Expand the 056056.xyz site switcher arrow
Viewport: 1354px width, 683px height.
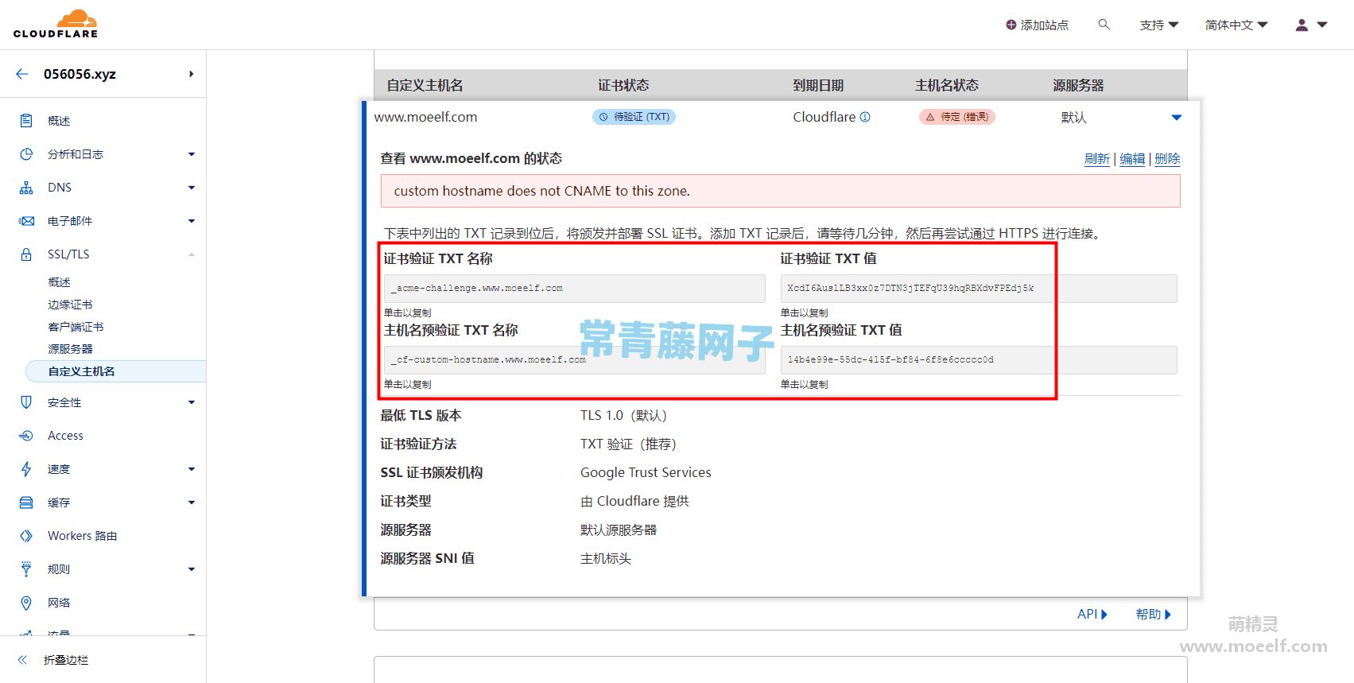click(191, 74)
